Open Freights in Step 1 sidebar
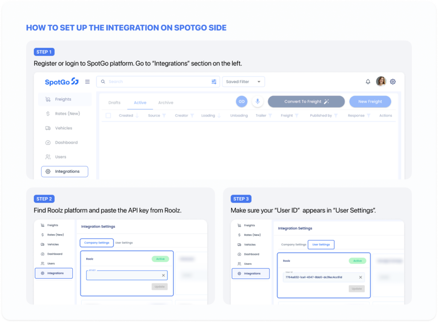The image size is (438, 322). (65, 99)
